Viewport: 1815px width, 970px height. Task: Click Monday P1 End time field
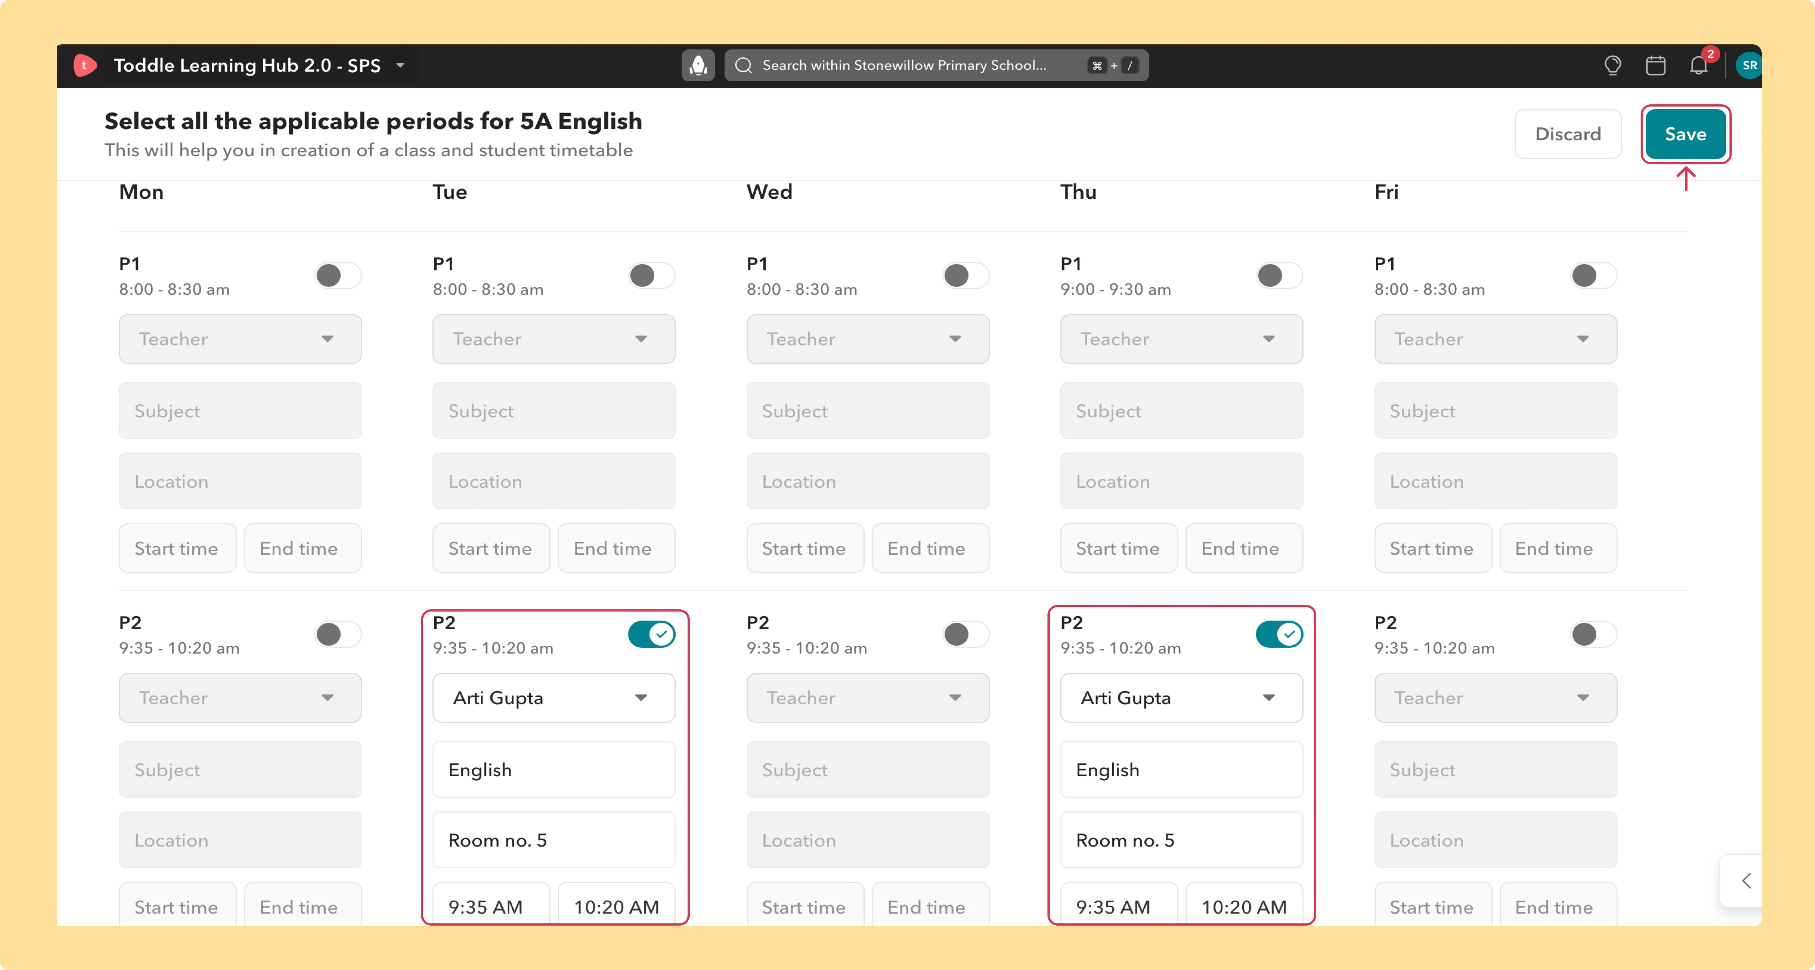pos(303,548)
